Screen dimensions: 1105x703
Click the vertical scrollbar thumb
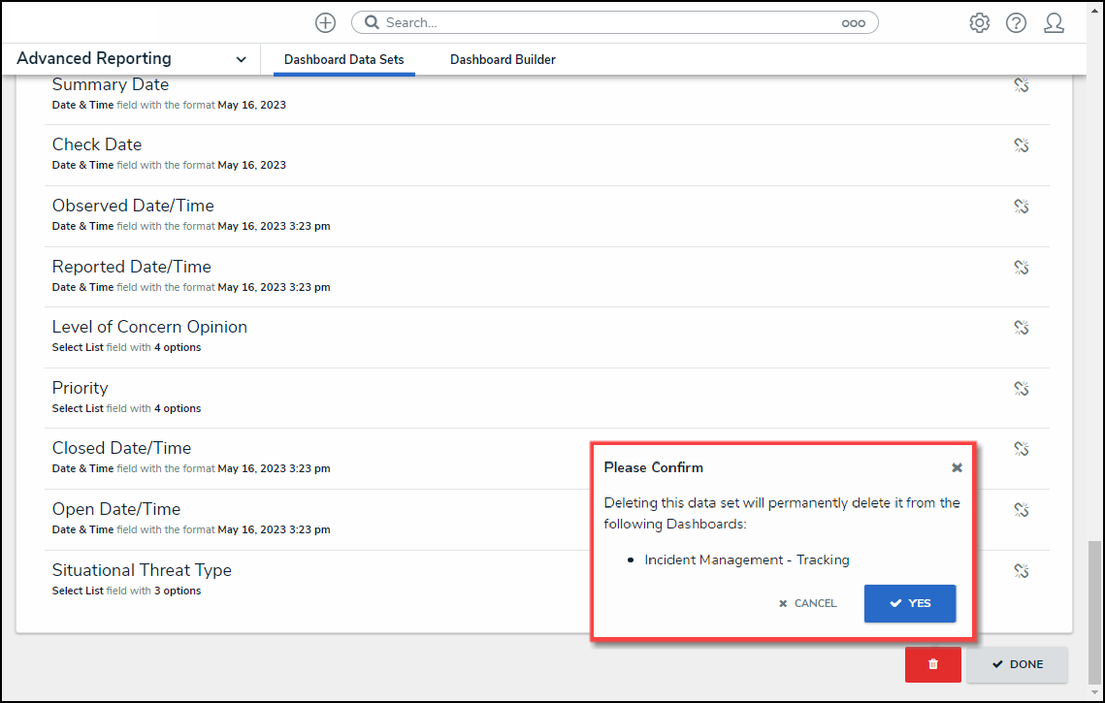1094,611
